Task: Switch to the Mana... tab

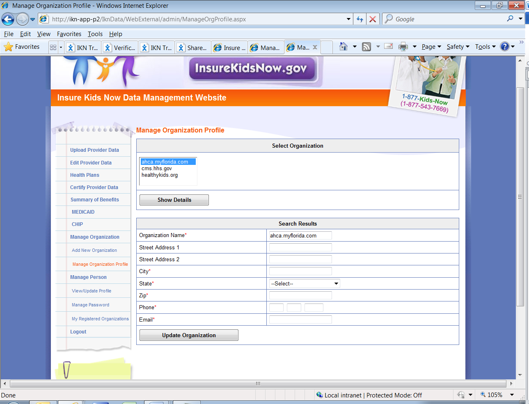Action: click(x=266, y=48)
